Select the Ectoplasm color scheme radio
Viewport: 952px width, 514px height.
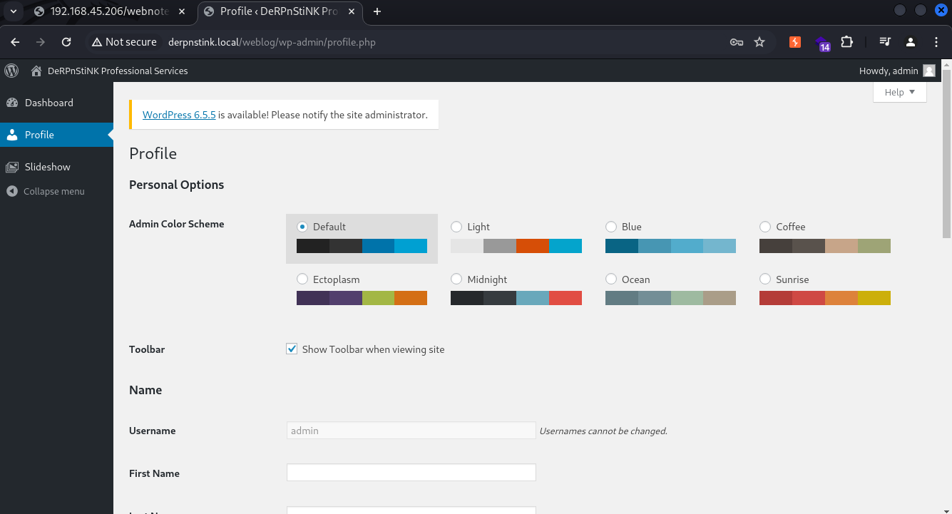coord(302,279)
